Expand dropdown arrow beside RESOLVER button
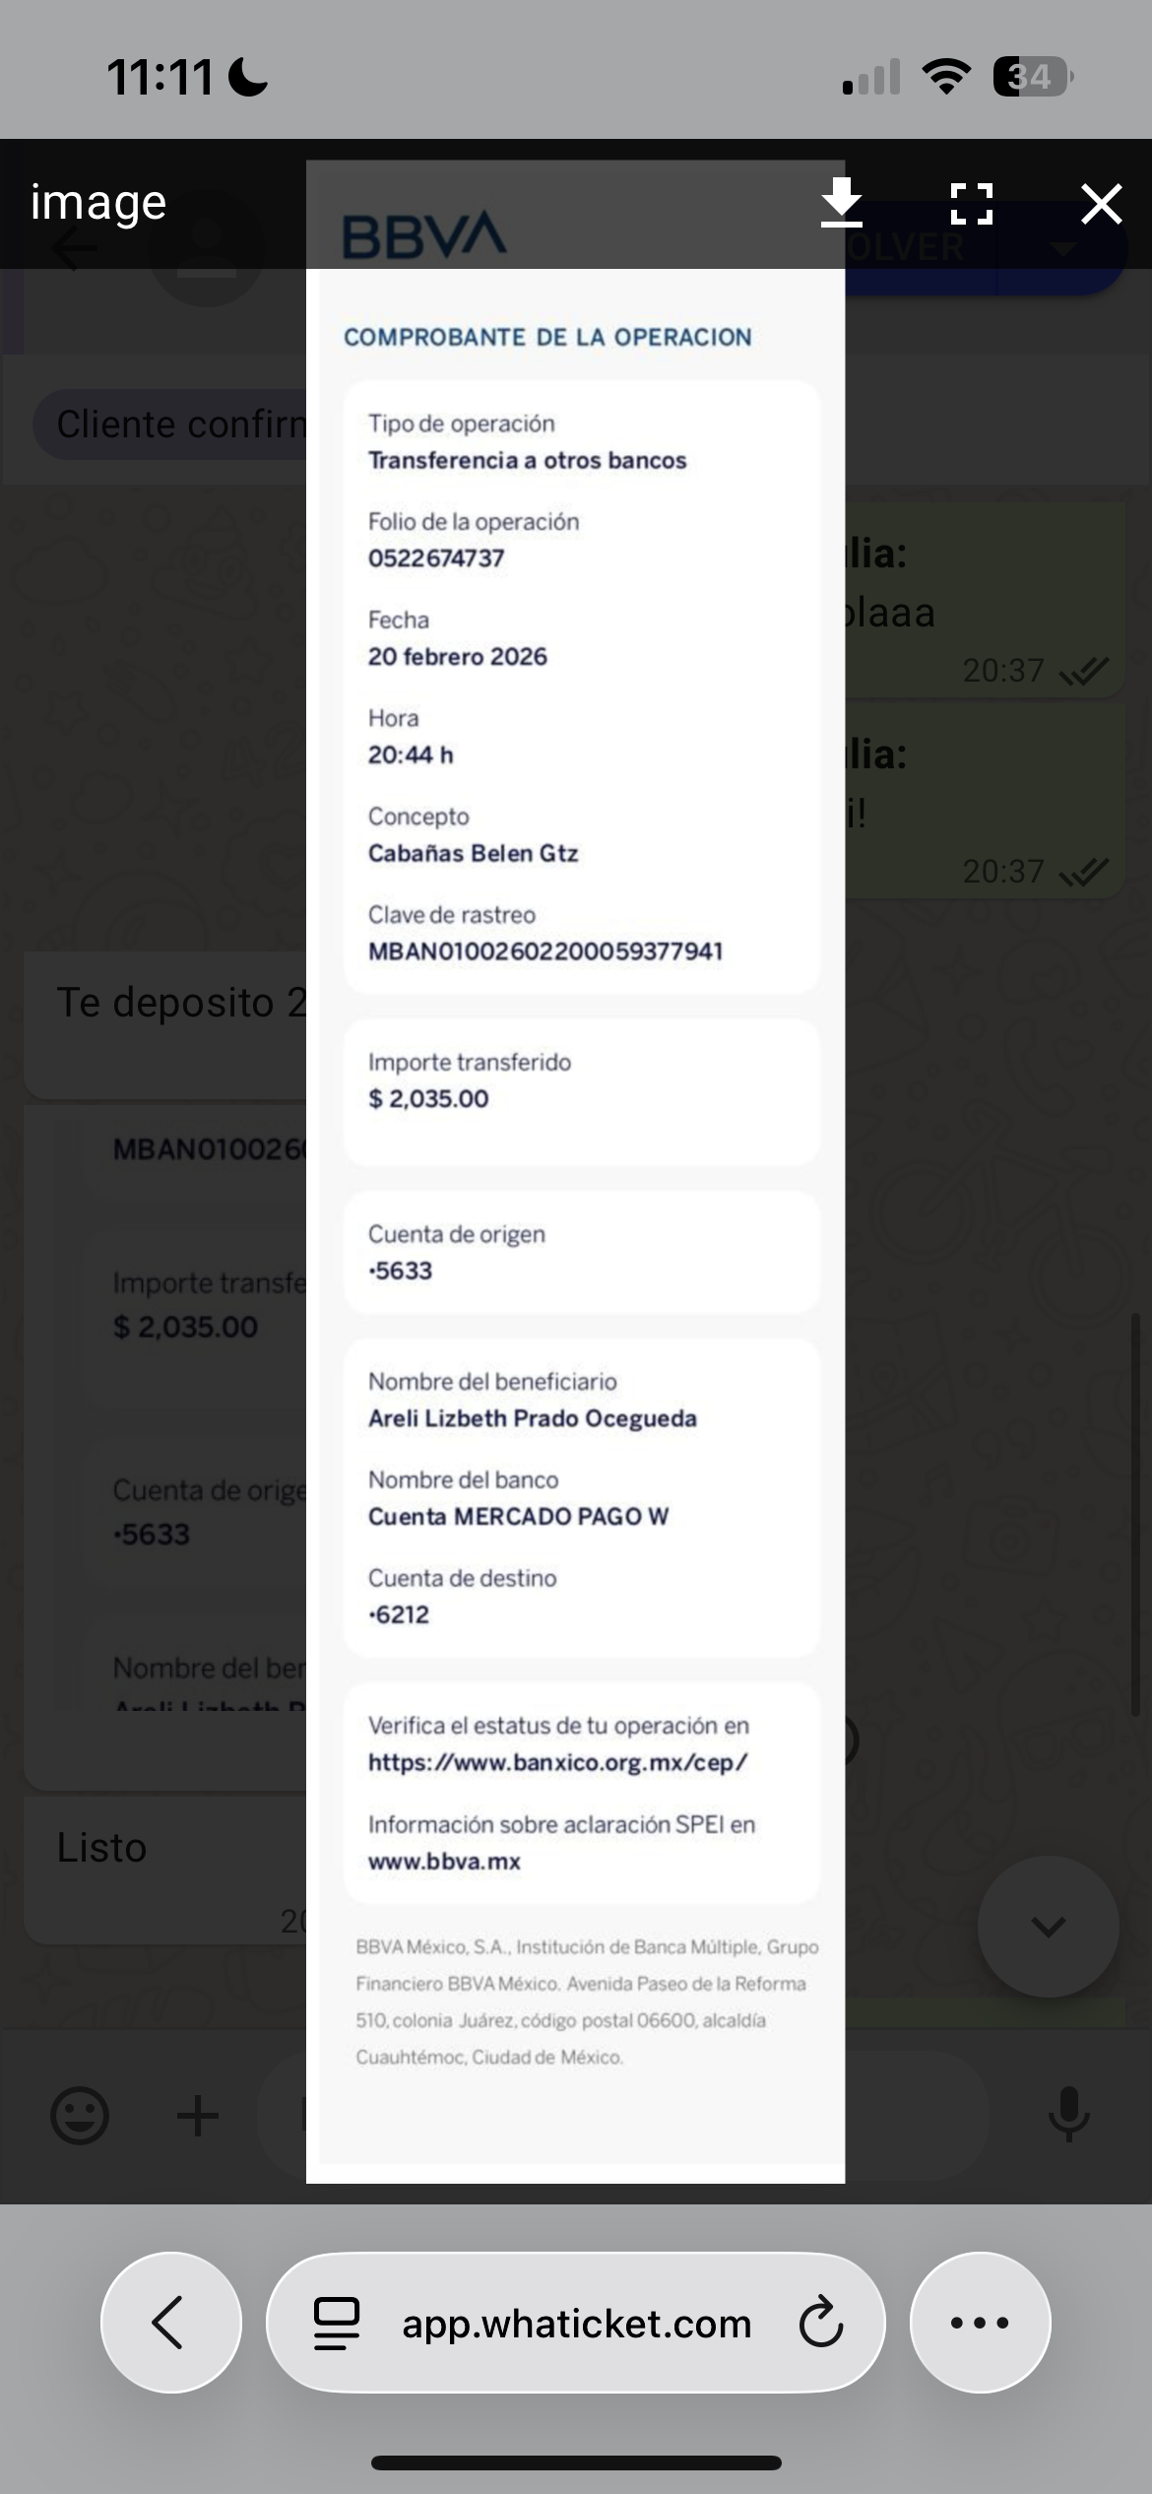Image resolution: width=1152 pixels, height=2494 pixels. pyautogui.click(x=1063, y=248)
